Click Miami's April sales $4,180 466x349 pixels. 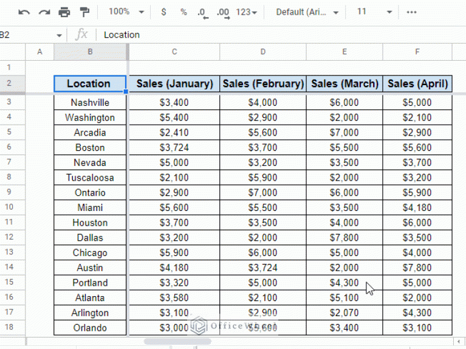tap(417, 207)
